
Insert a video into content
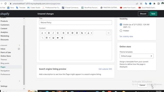[58, 38]
